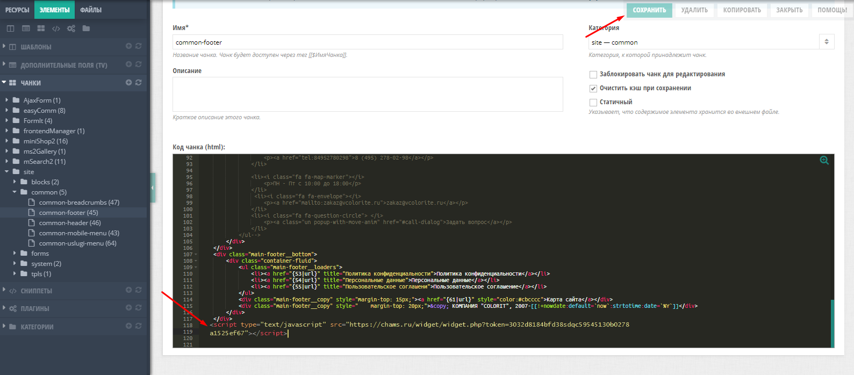Open the Файлы tab
The image size is (854, 375).
tap(91, 10)
